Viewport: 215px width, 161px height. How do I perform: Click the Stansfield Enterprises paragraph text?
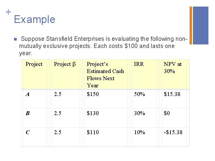coord(103,46)
